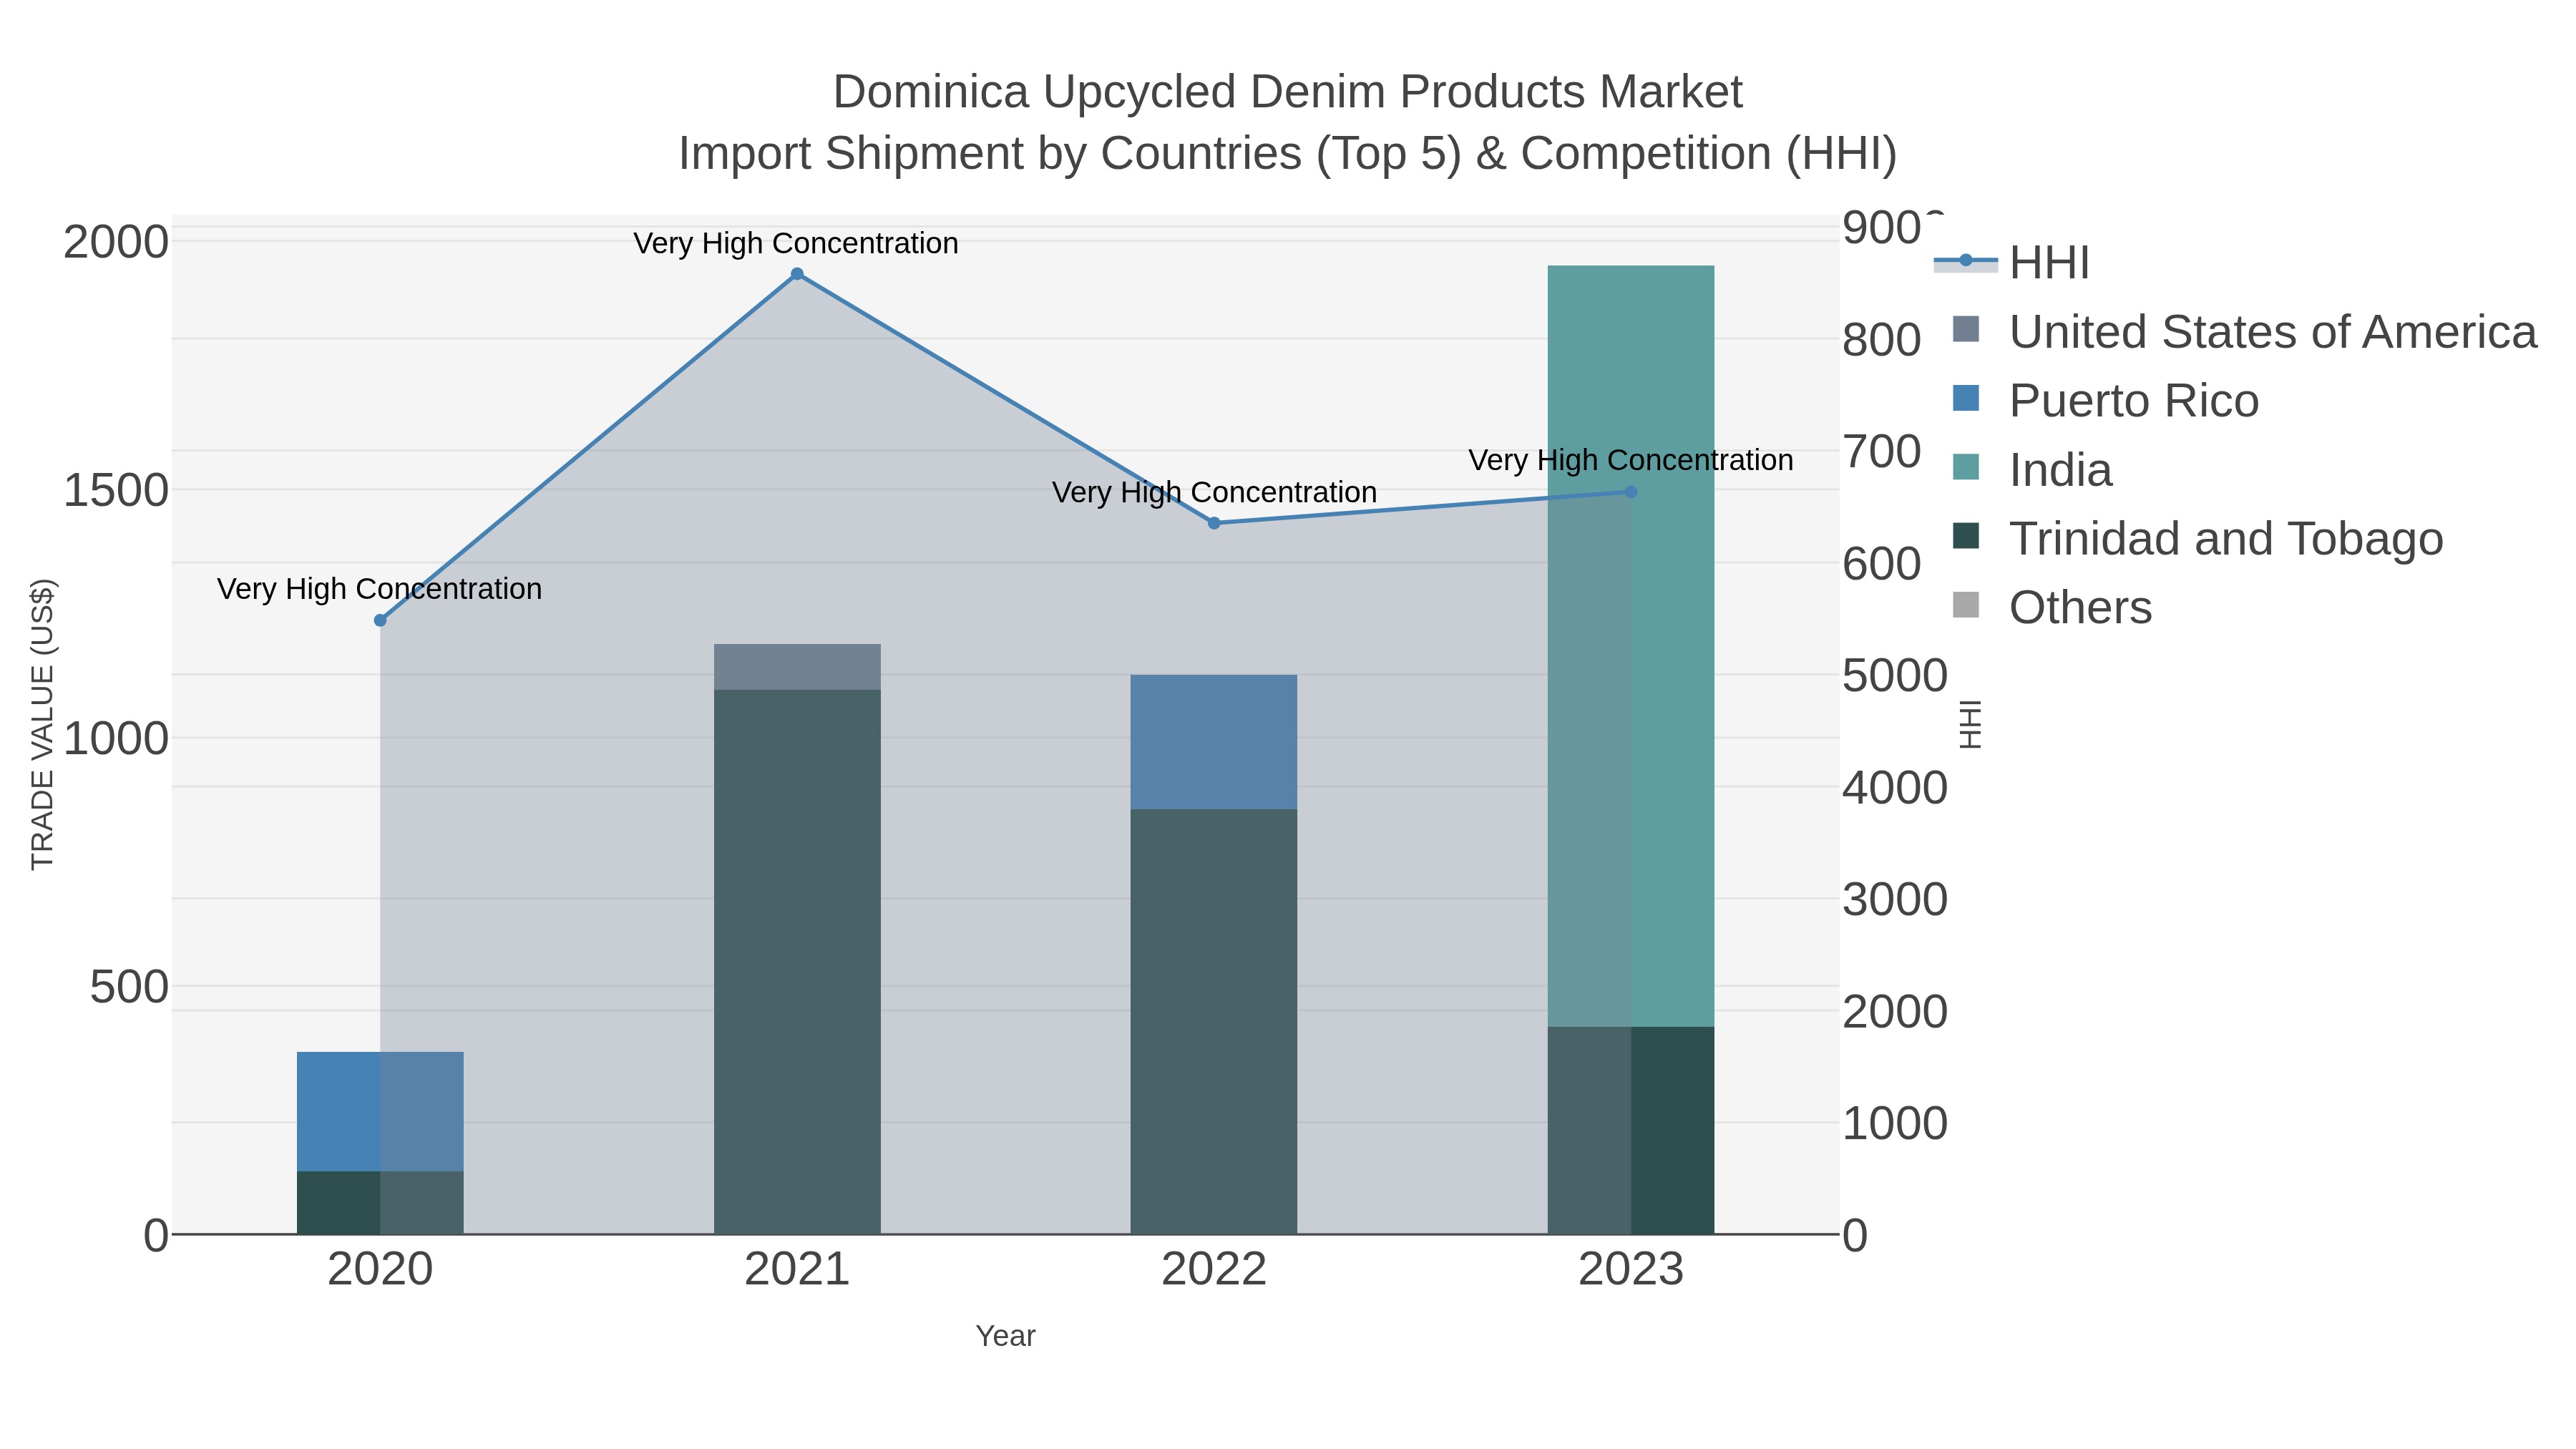
Task: Click the 2022 x-axis year label
Action: click(1214, 1270)
